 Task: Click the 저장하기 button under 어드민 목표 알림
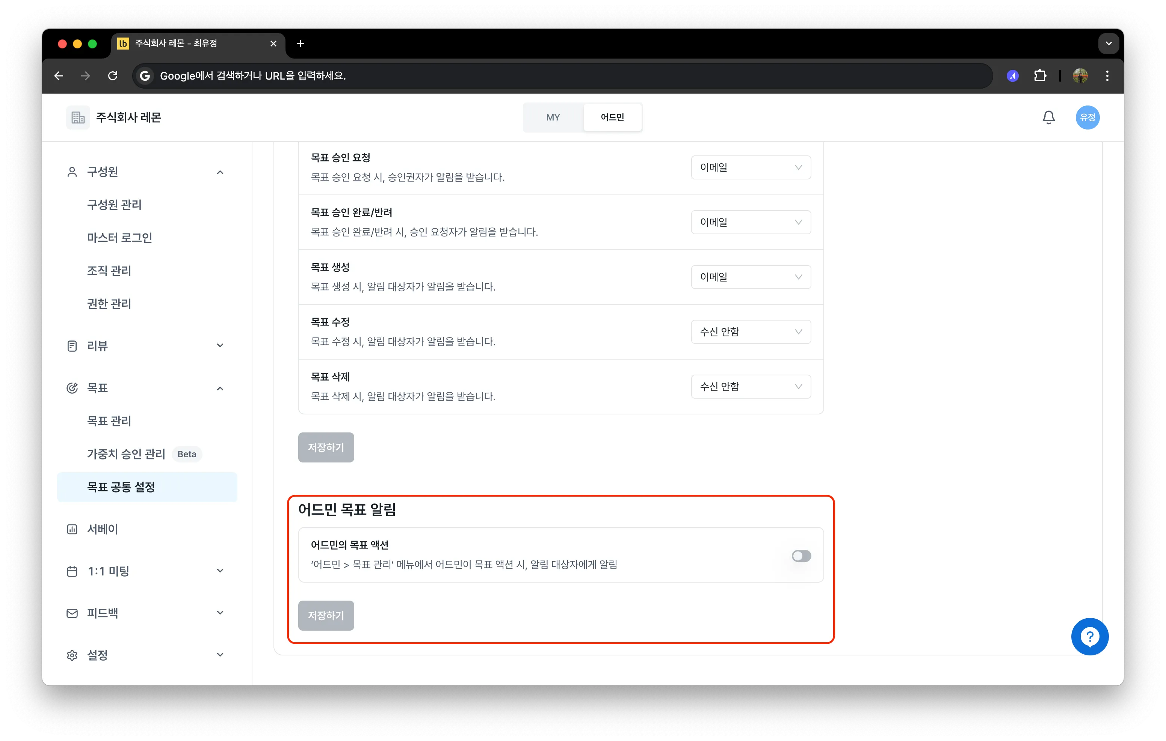[326, 615]
